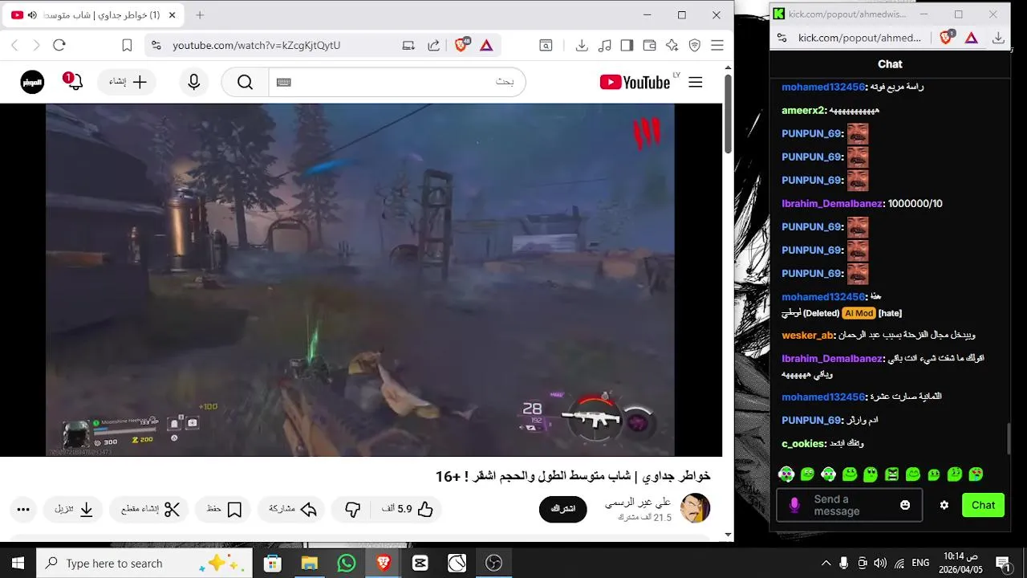
Task: Open the Brave VPN shield icon
Action: [695, 46]
